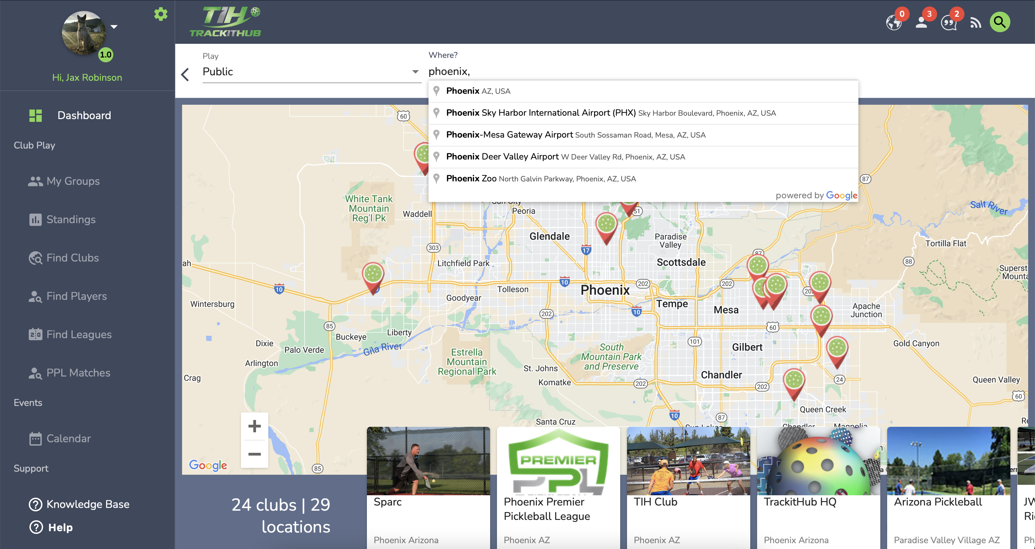Open Find Clubs in sidebar

[72, 258]
